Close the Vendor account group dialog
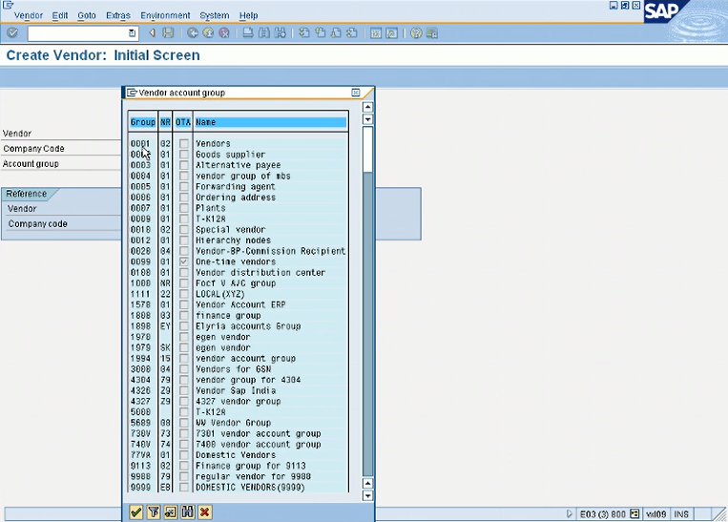 point(356,93)
